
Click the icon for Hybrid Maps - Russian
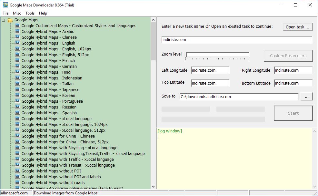17,107
